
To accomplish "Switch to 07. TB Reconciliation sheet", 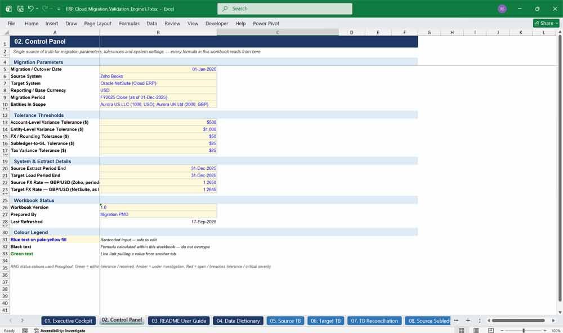I will pos(374,321).
